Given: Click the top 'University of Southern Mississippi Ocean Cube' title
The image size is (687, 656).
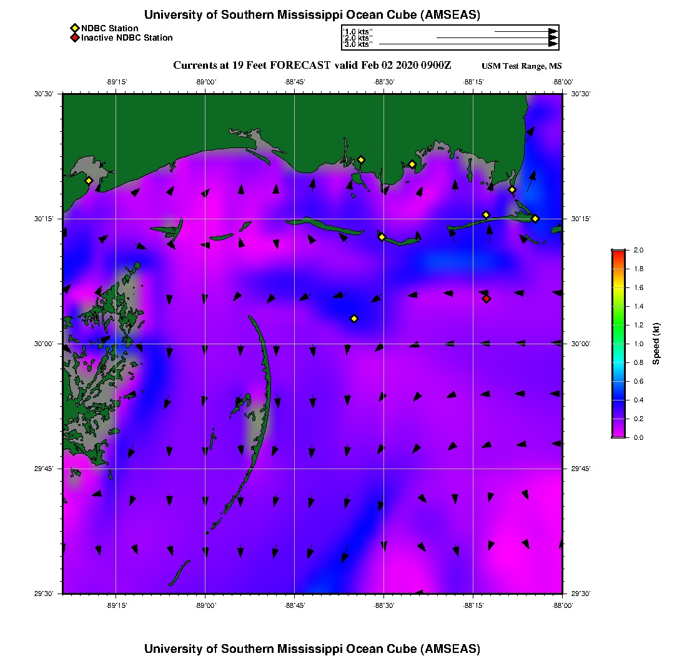Looking at the screenshot, I should (312, 14).
